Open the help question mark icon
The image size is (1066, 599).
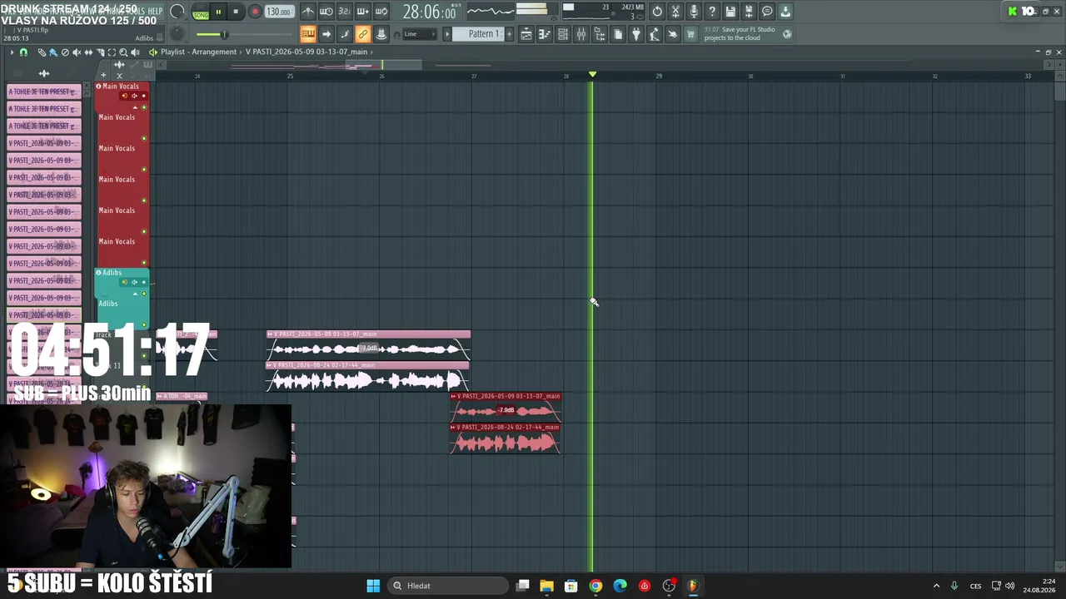point(712,12)
